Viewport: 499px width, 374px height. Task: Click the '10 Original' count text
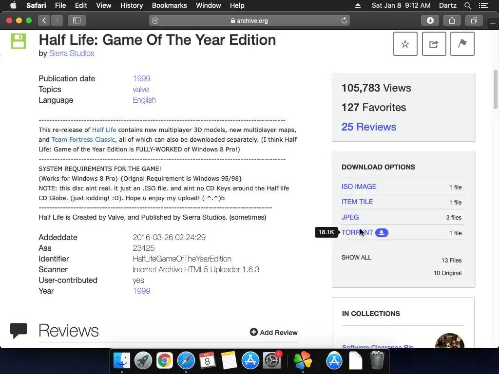point(447,273)
